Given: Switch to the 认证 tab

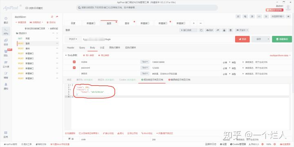Looking at the screenshot, I should click(x=102, y=48).
